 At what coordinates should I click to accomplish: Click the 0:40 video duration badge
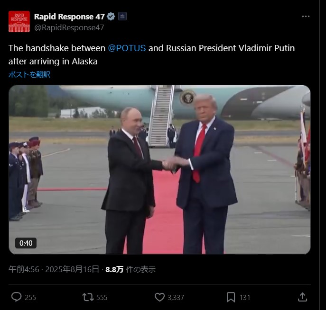[26, 243]
